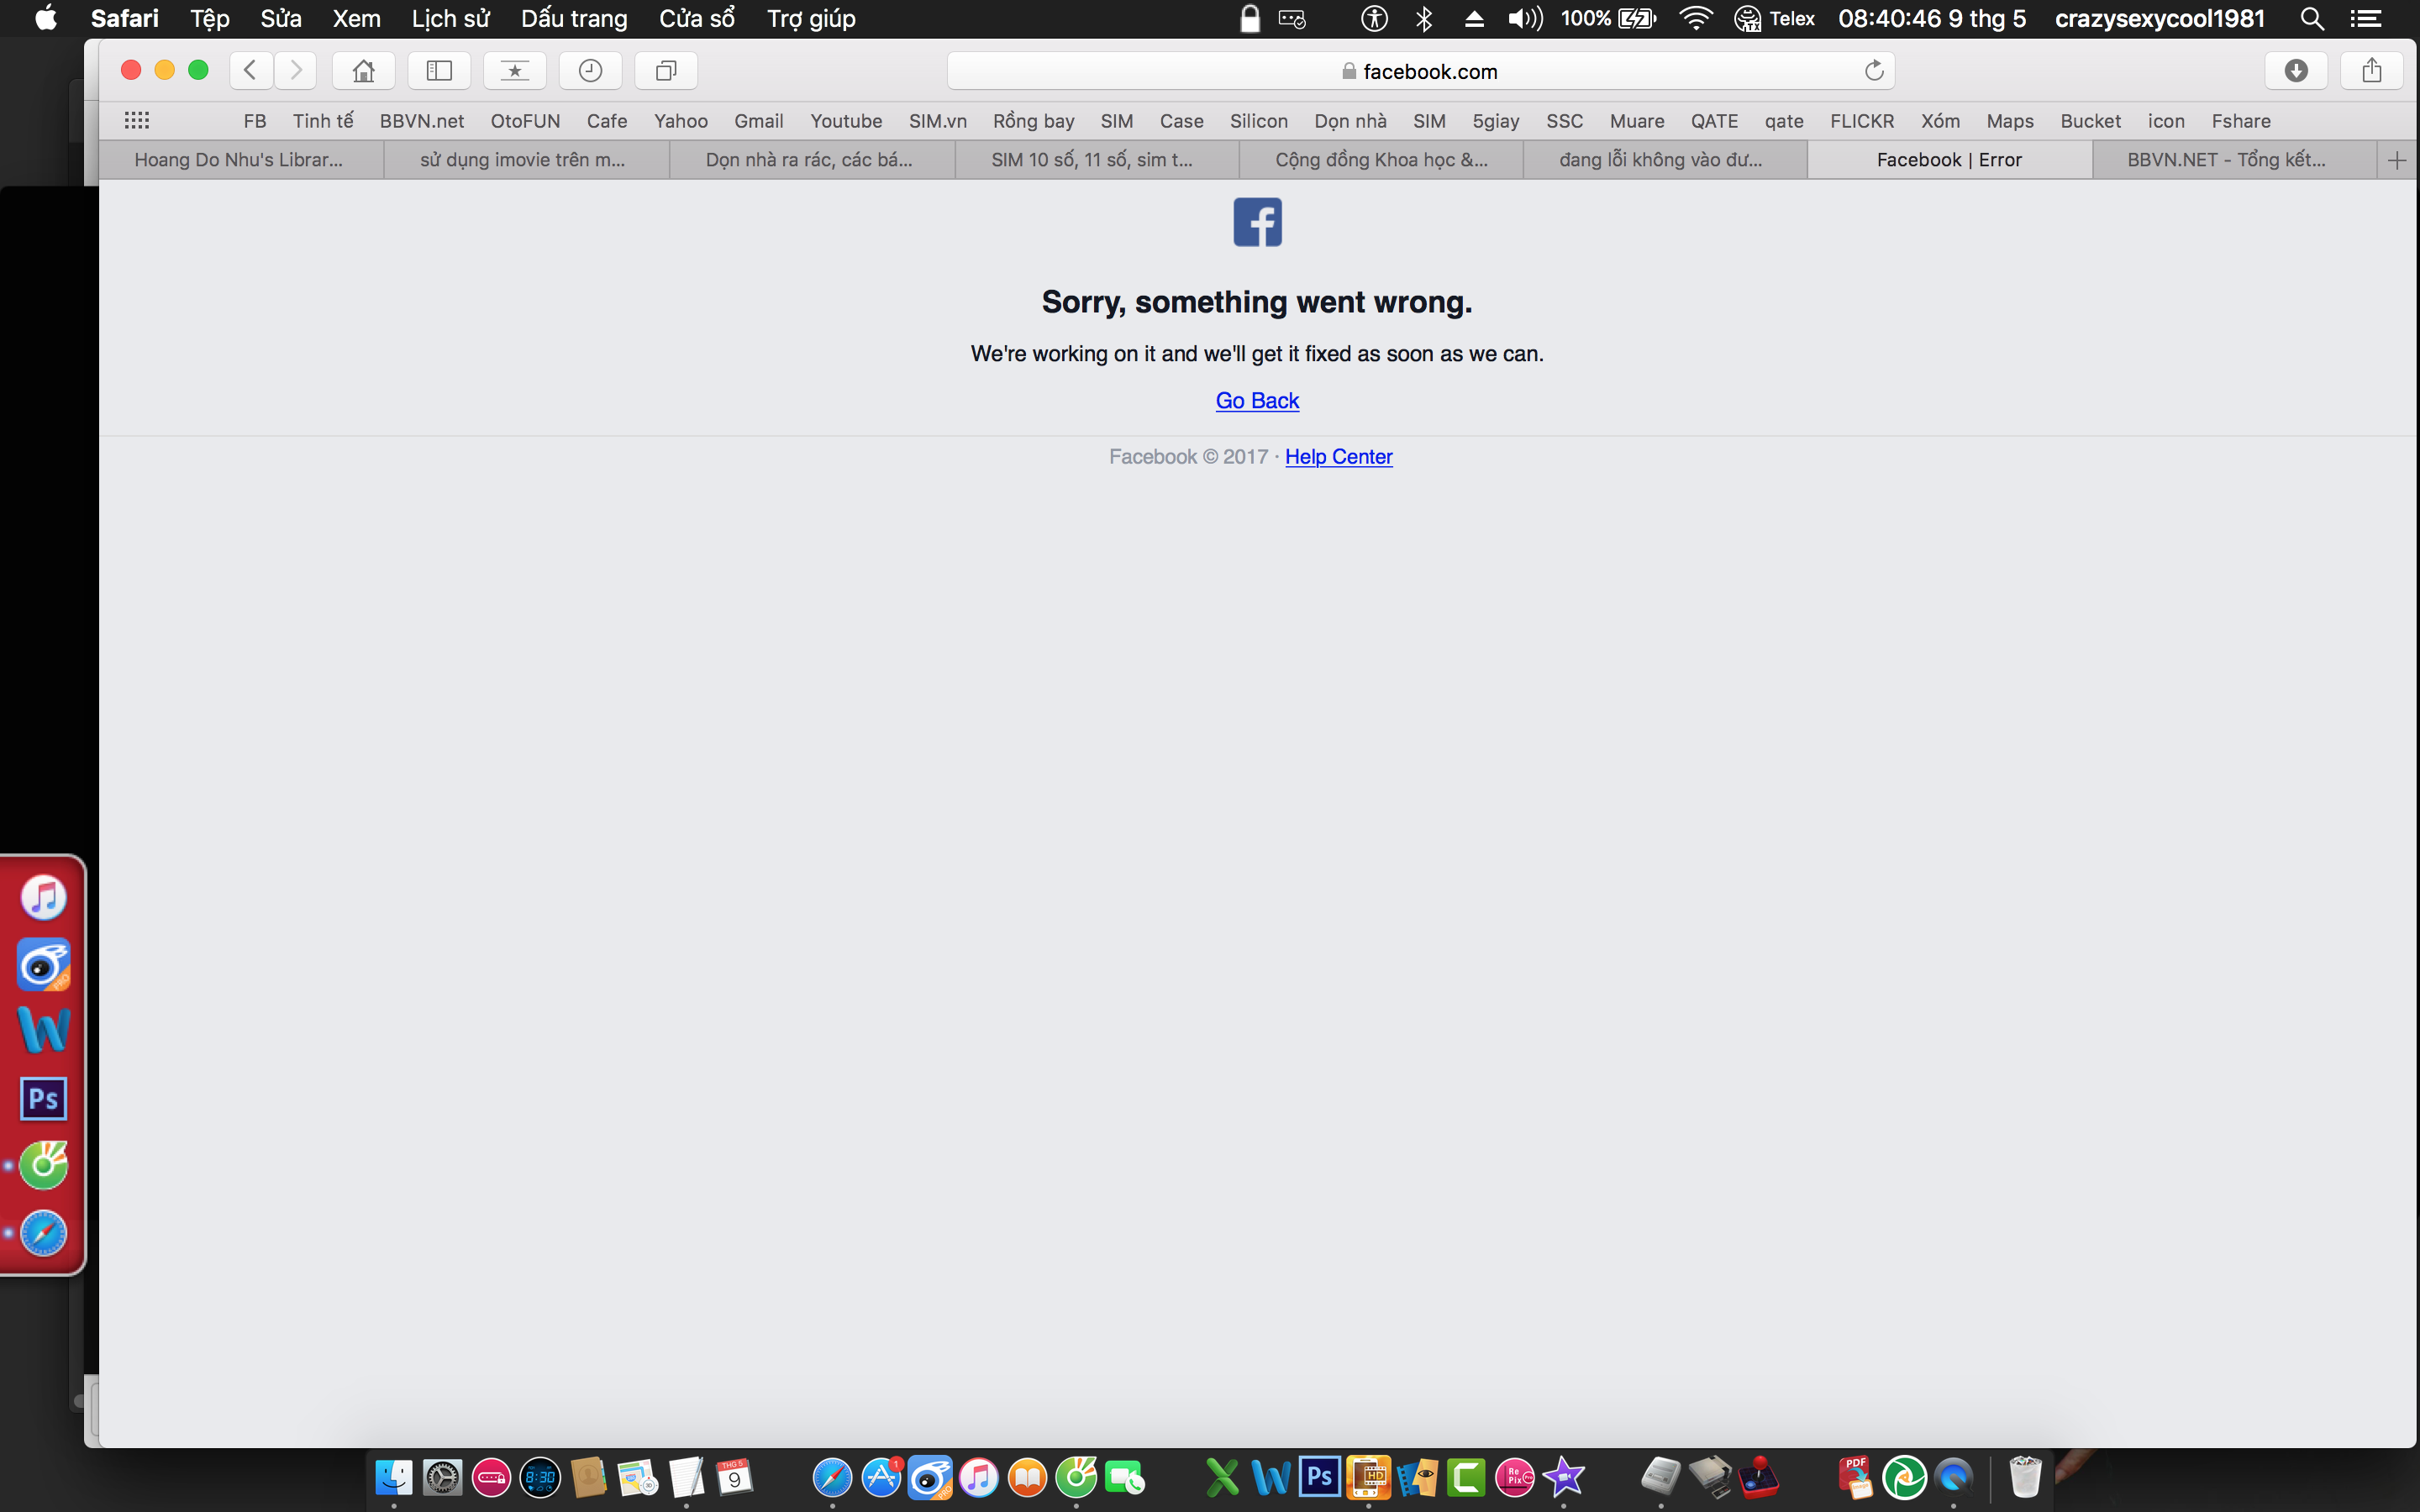Viewport: 2420px width, 1512px height.
Task: Open the Help Center link
Action: click(1338, 457)
